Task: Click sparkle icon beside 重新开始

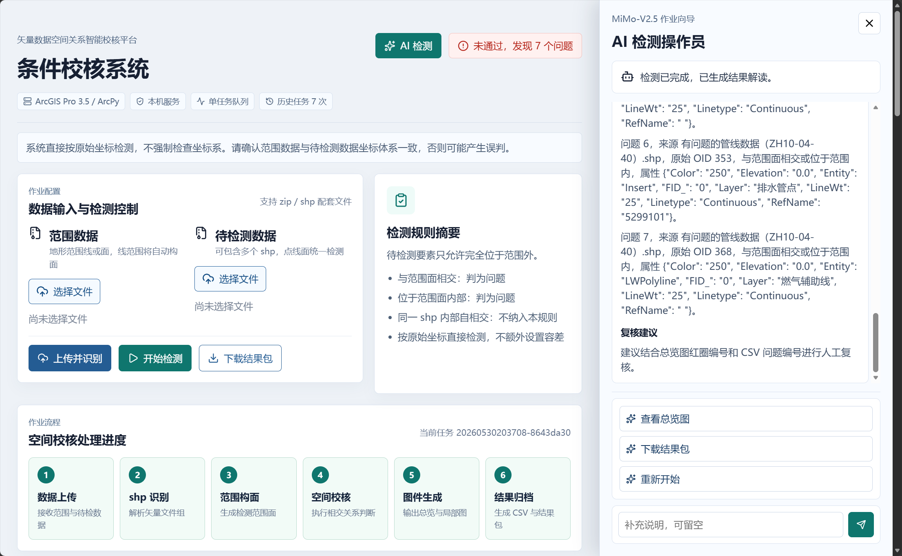Action: coord(631,479)
